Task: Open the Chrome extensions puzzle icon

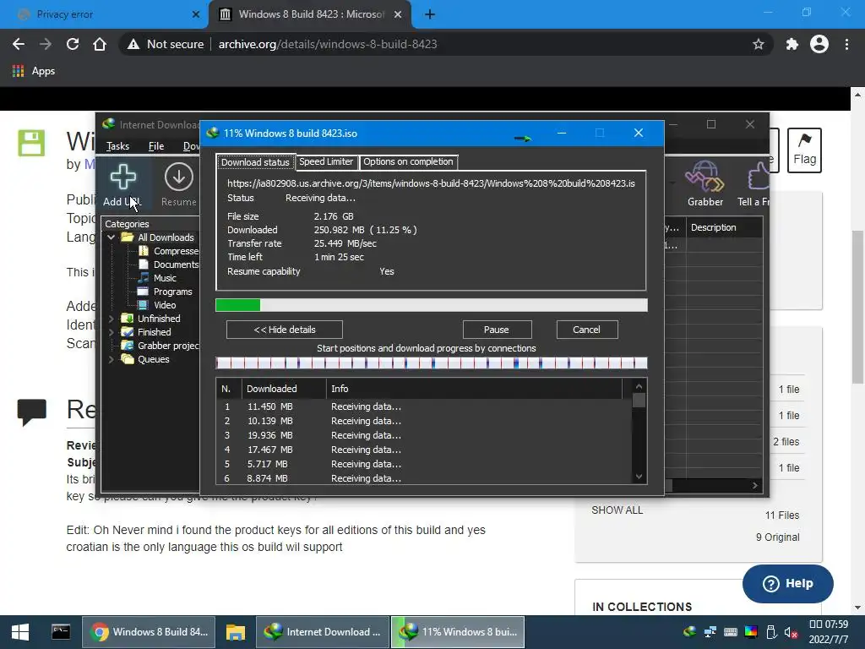Action: point(792,44)
